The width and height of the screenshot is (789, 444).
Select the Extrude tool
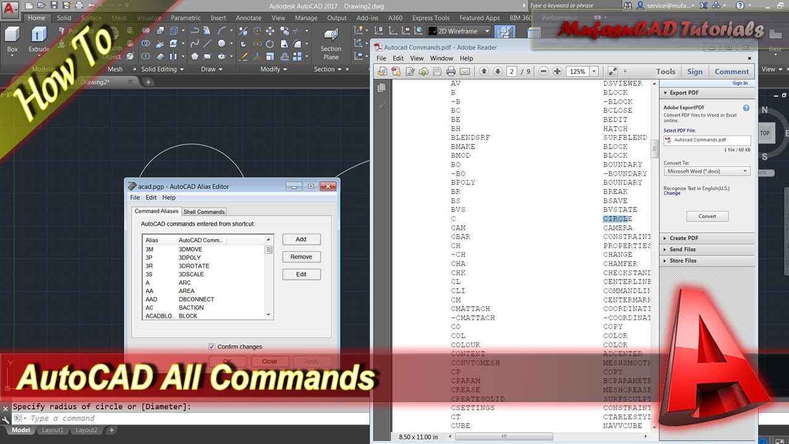[x=39, y=39]
